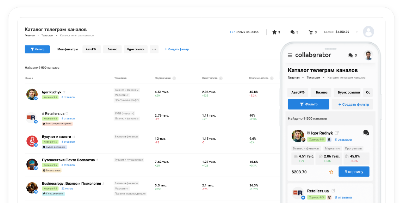
Task: Click blue Фильтр button in desktop view
Action: pos(37,49)
